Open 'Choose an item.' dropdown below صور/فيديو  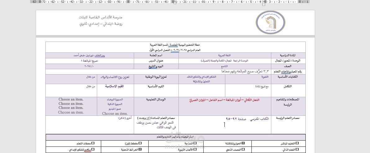(115, 114)
